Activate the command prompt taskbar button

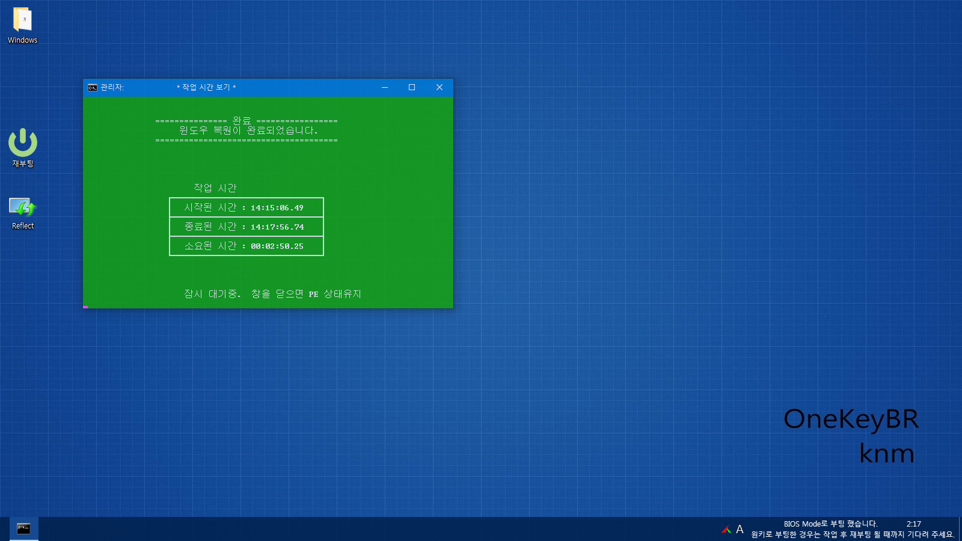click(23, 529)
